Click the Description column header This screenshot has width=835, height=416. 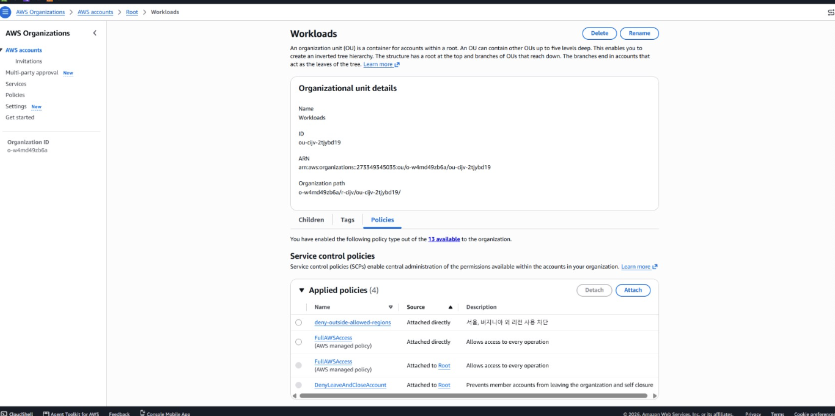point(481,307)
